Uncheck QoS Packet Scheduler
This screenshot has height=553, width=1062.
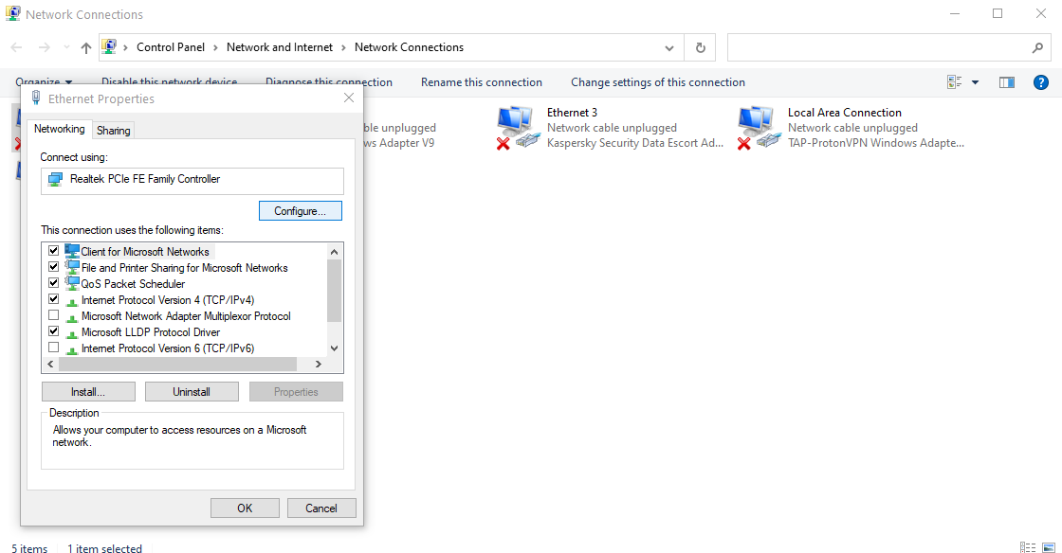(53, 283)
